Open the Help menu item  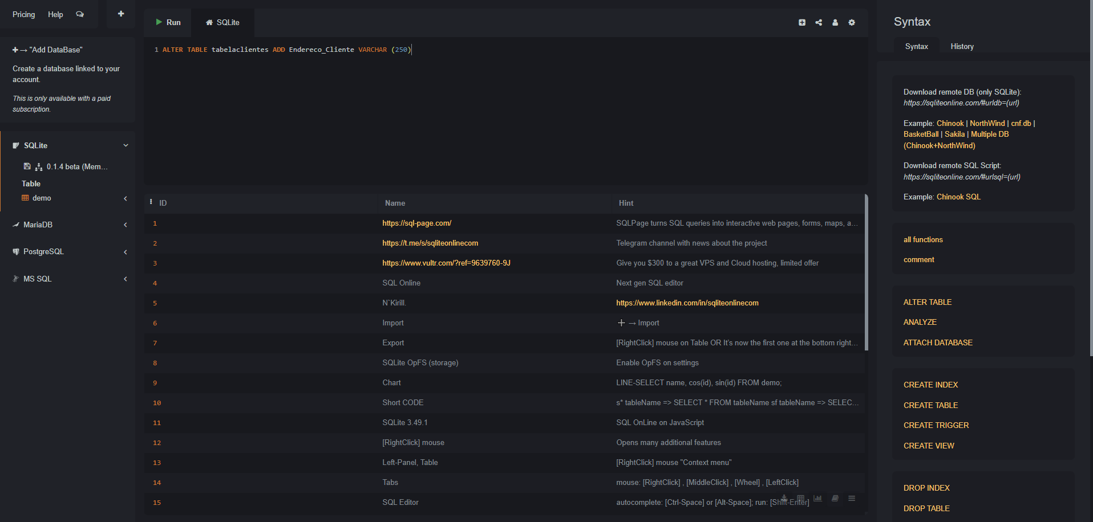coord(55,14)
